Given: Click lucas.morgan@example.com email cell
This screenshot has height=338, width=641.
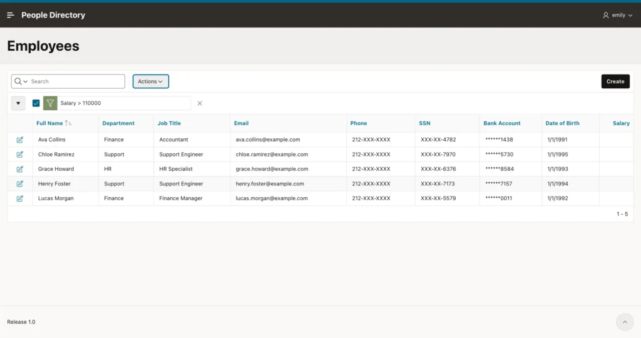Looking at the screenshot, I should (272, 198).
